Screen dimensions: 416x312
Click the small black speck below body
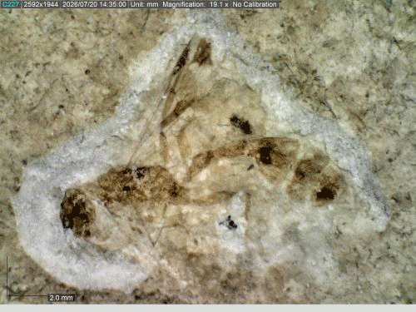point(230,223)
